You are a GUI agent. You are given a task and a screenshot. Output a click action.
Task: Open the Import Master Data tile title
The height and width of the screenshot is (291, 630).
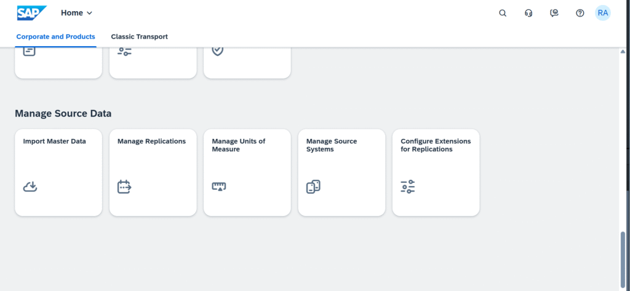coord(55,141)
